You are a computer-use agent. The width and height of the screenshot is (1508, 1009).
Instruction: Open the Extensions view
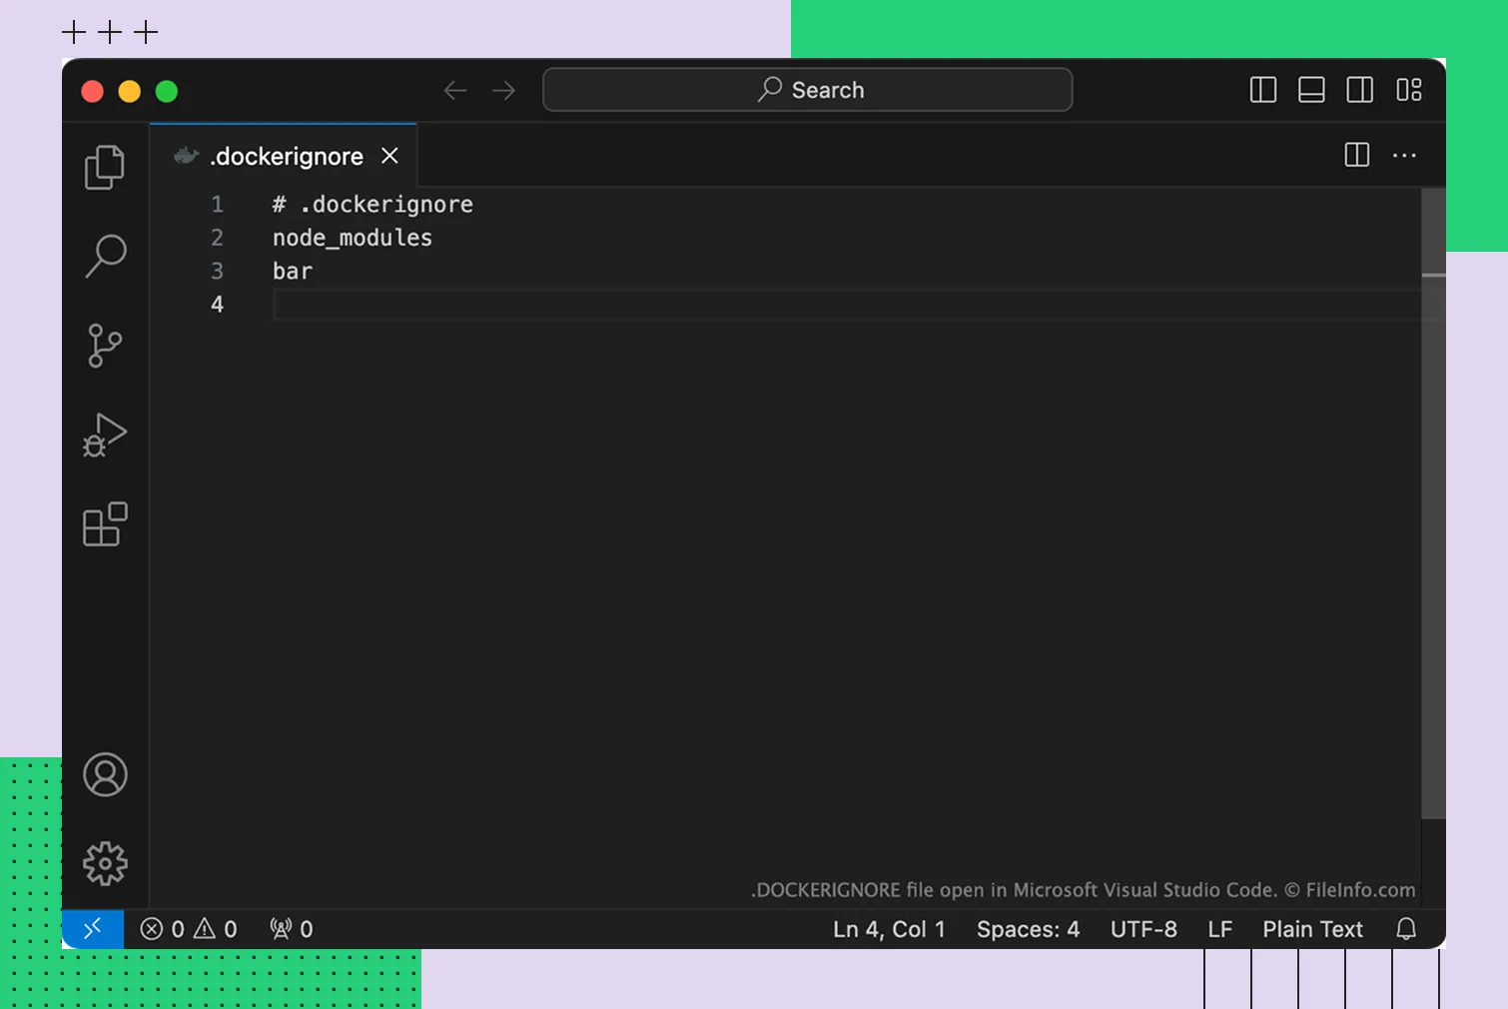coord(105,524)
